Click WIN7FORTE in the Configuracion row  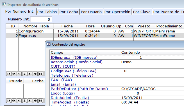[x=144, y=31]
